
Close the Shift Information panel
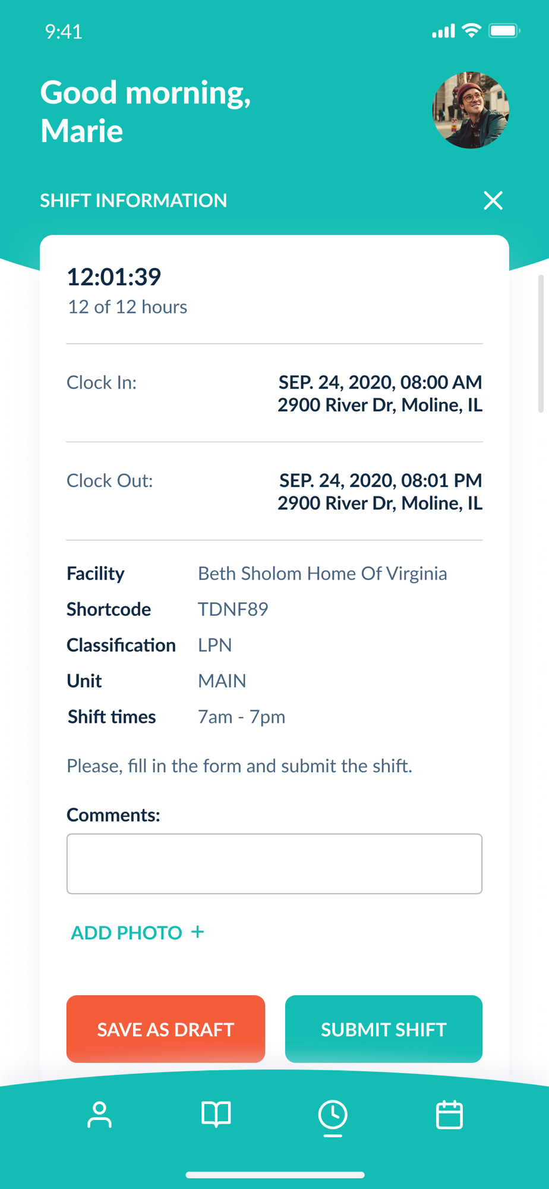(493, 201)
